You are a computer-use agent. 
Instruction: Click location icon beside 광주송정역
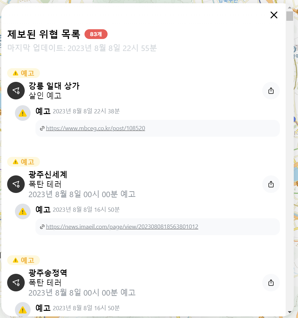[x=16, y=283]
